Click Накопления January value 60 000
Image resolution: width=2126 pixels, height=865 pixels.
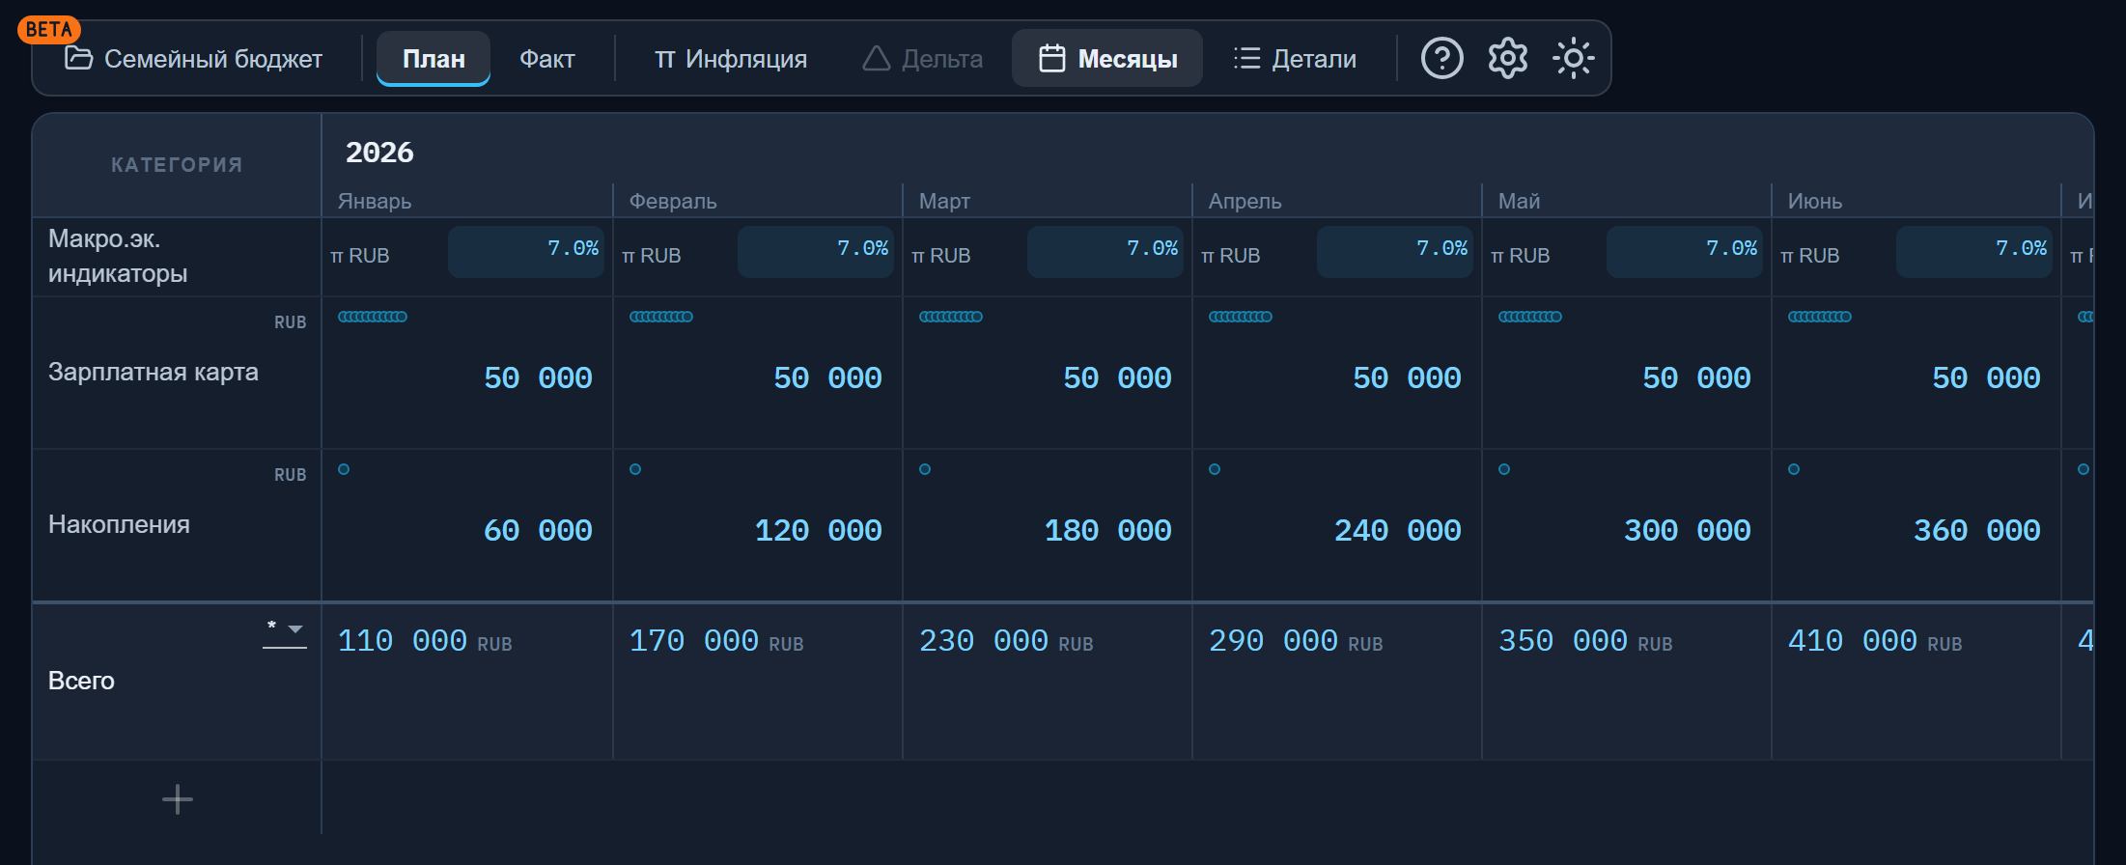pyautogui.click(x=538, y=530)
